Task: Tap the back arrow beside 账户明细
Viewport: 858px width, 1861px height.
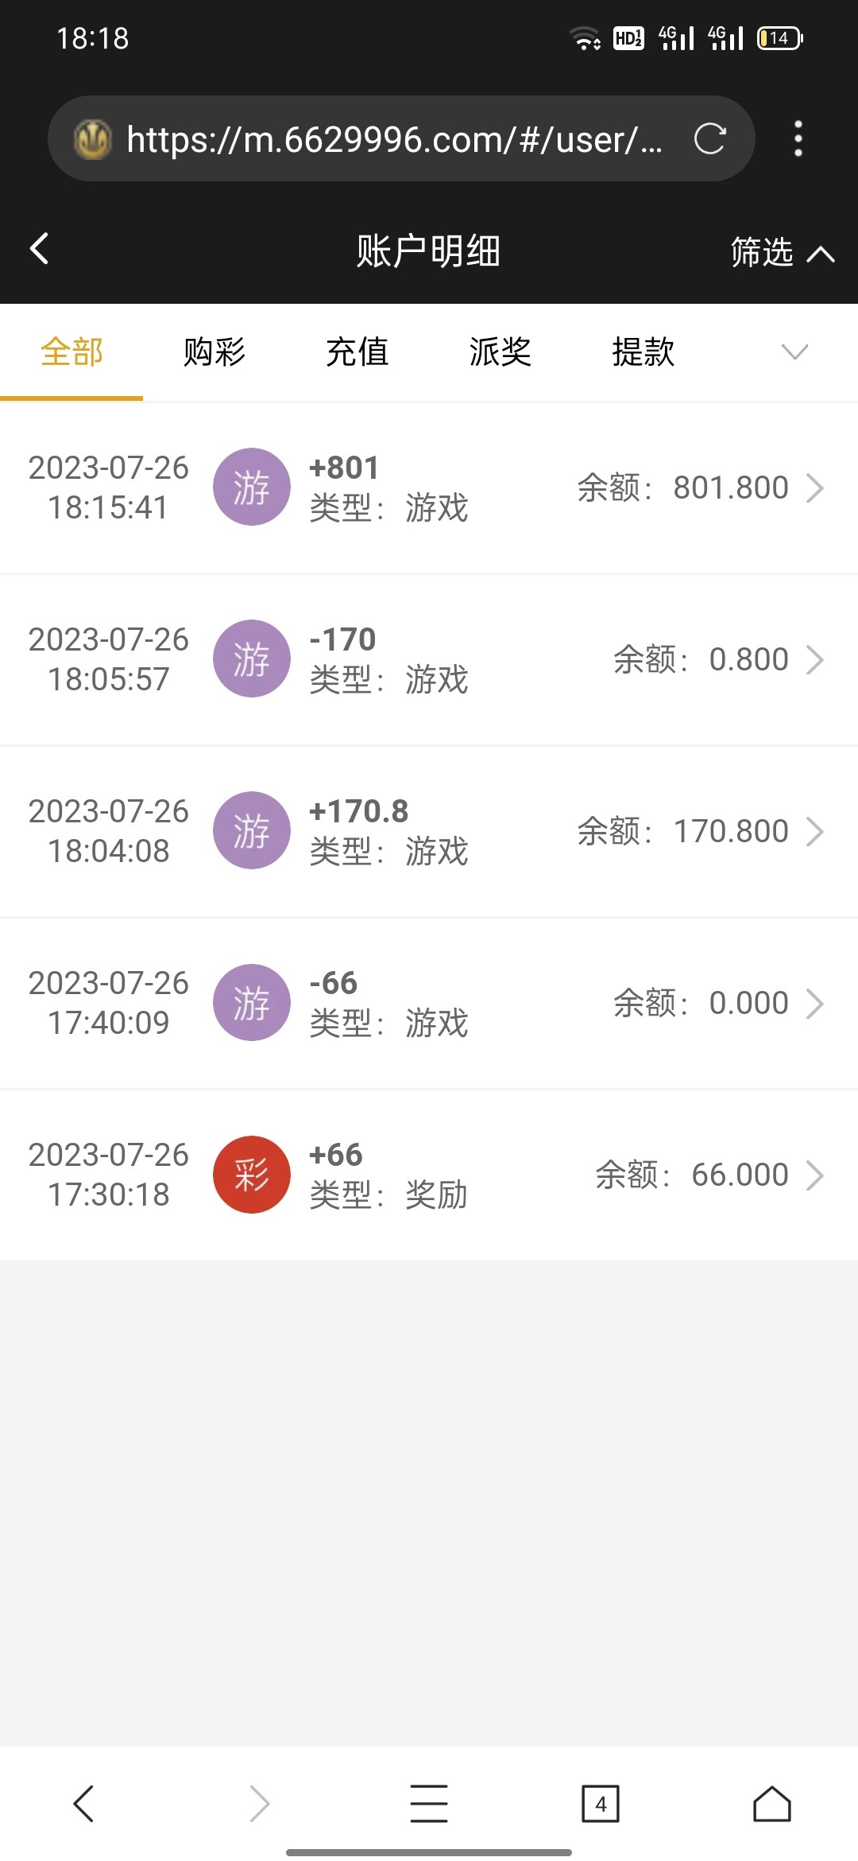Action: (x=40, y=249)
